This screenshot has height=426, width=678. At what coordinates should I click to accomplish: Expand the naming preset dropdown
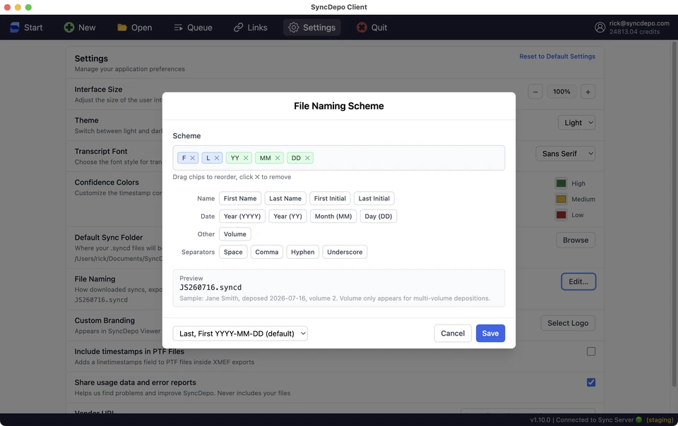[240, 333]
